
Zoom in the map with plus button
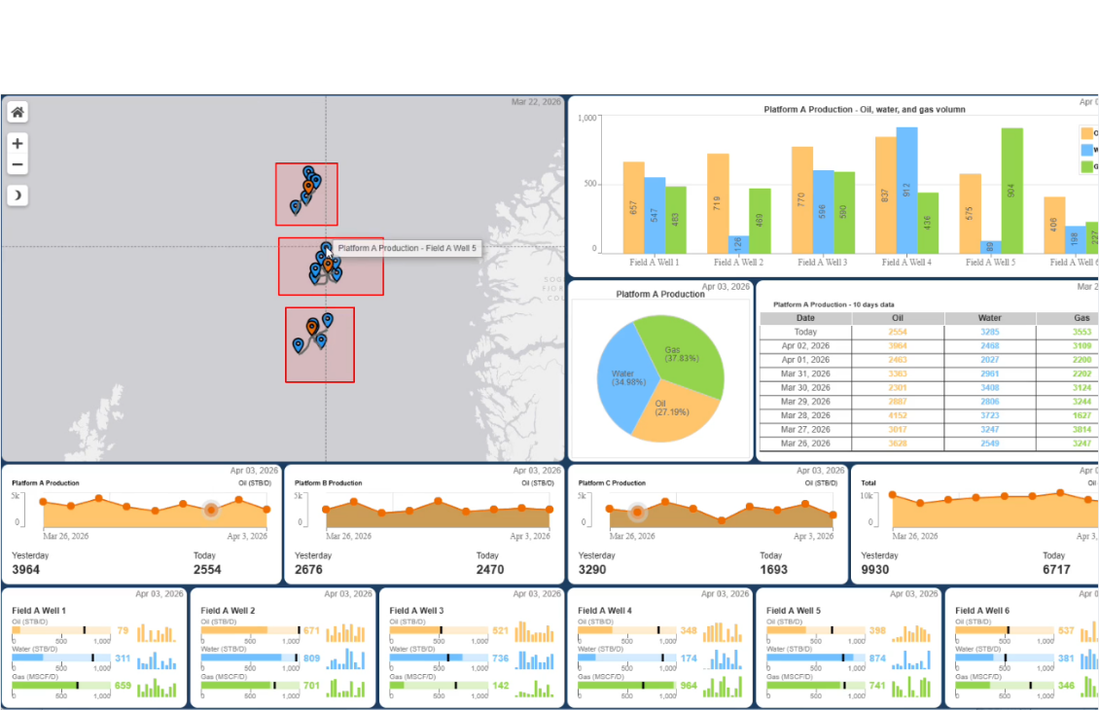[18, 144]
